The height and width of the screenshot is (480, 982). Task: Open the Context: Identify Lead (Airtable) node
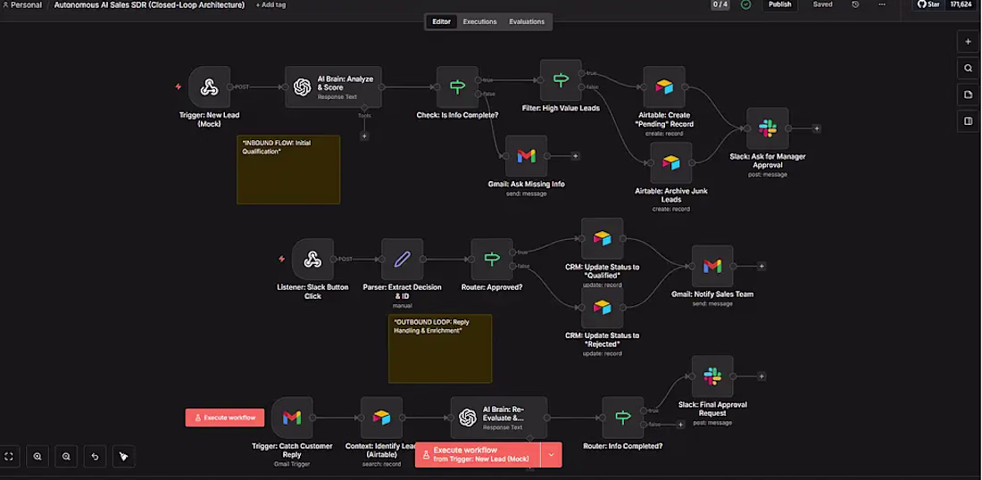point(381,418)
